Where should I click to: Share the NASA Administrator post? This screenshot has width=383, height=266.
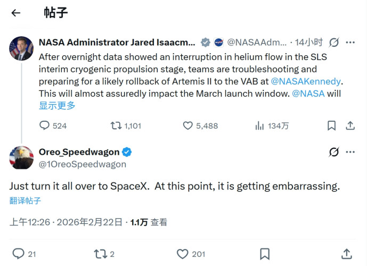click(x=350, y=126)
